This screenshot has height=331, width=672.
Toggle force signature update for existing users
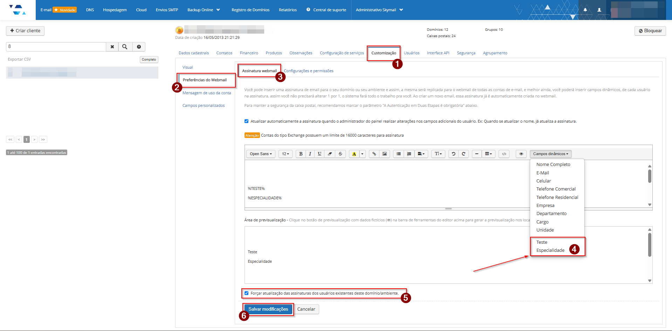(247, 293)
